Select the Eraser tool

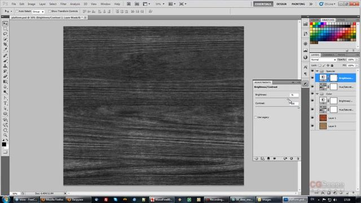(x=5, y=77)
